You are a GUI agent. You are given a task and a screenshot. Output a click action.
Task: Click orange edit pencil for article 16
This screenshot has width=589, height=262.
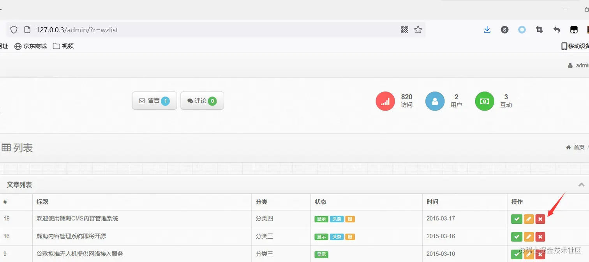coord(529,237)
